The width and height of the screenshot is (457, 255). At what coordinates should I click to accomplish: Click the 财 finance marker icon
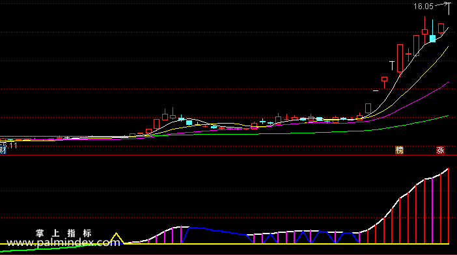[3, 150]
